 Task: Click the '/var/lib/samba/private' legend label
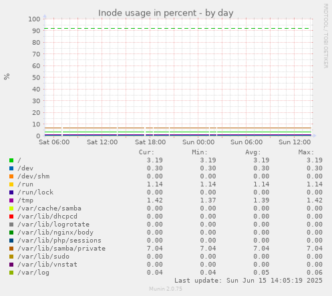tap(61, 249)
